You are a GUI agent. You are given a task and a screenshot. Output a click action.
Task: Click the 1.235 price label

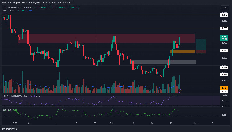click(224, 68)
